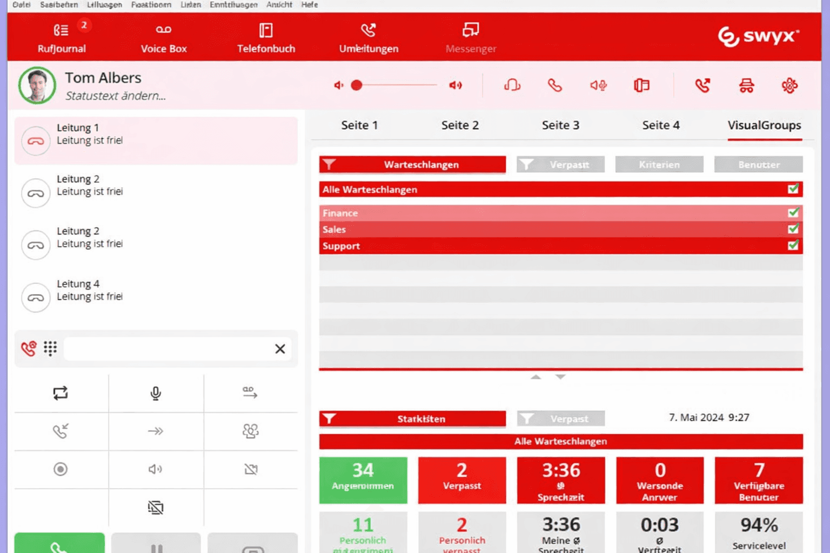Image resolution: width=830 pixels, height=553 pixels.
Task: Collapse queue panel with up arrow
Action: click(x=536, y=377)
